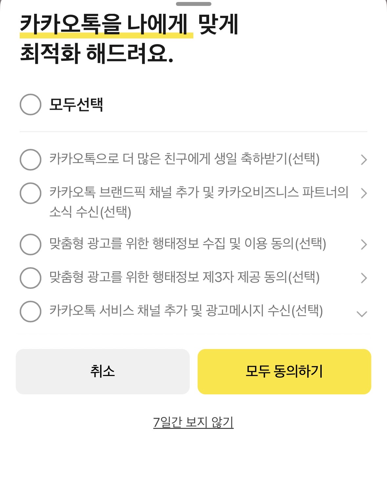387x490 pixels.
Task: Check the 브랜드픽 채널 추가 consent circle
Action: click(31, 193)
